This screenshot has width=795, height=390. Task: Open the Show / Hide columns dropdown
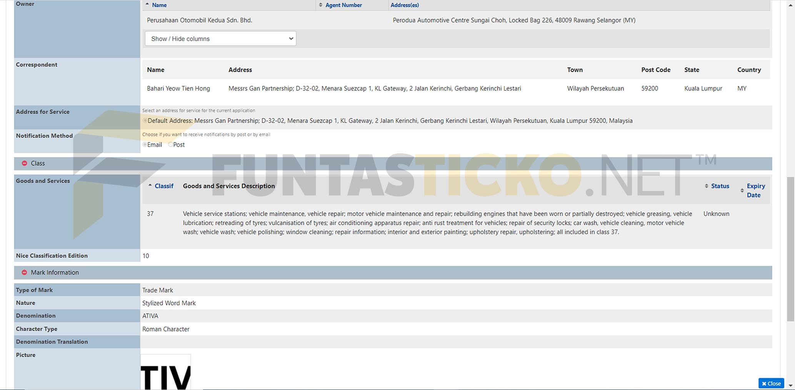click(221, 38)
